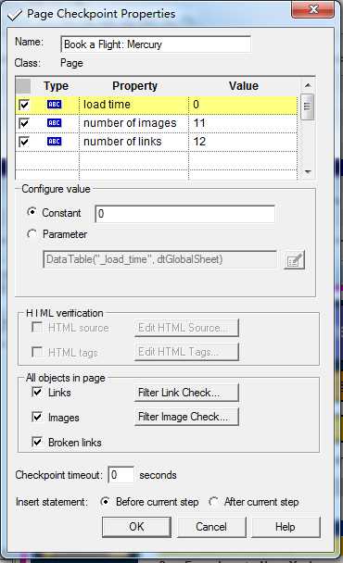The image size is (343, 563).
Task: Click the OK button
Action: coord(136,527)
